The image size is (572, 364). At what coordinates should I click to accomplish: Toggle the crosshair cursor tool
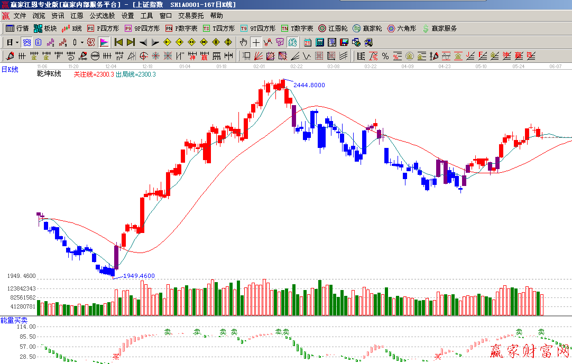pos(256,42)
